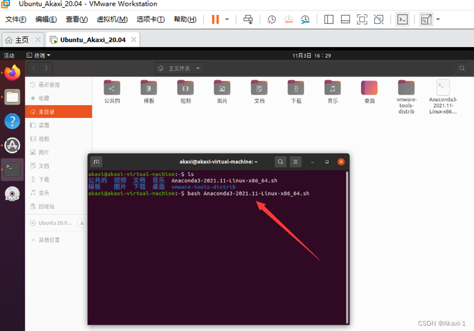Image resolution: width=474 pixels, height=331 pixels.
Task: Select the 公共的 folder
Action: 112,92
